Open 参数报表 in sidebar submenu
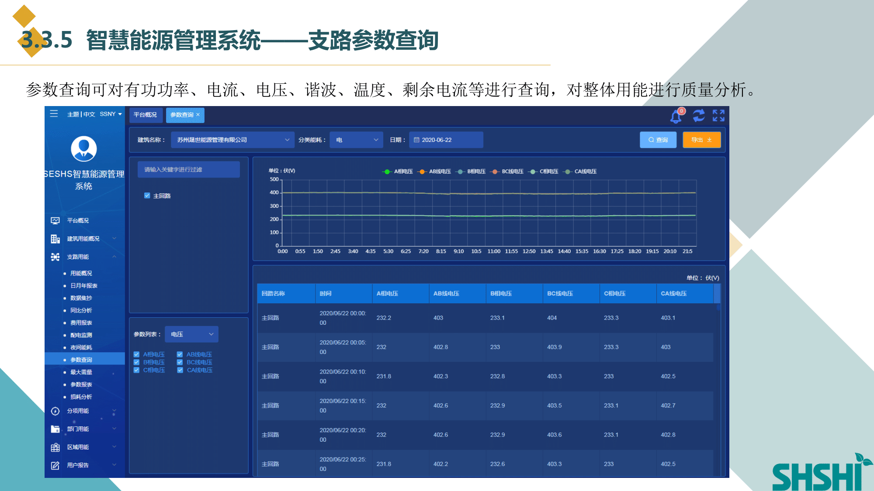This screenshot has height=491, width=874. click(x=81, y=385)
